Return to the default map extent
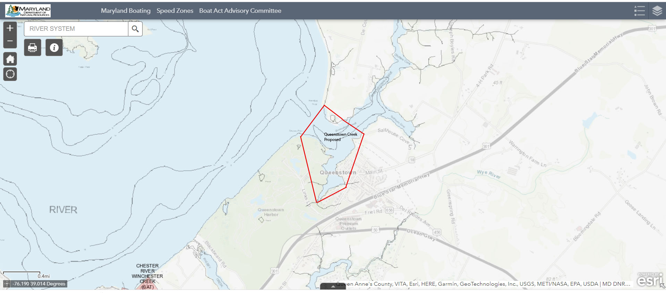 10,59
